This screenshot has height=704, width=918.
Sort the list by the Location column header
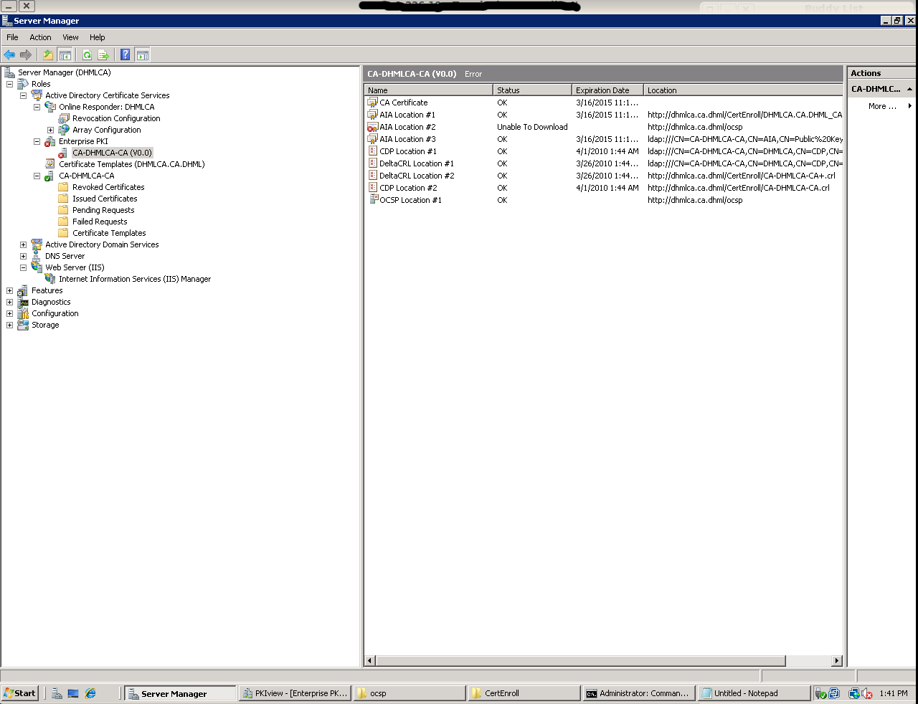coord(743,90)
